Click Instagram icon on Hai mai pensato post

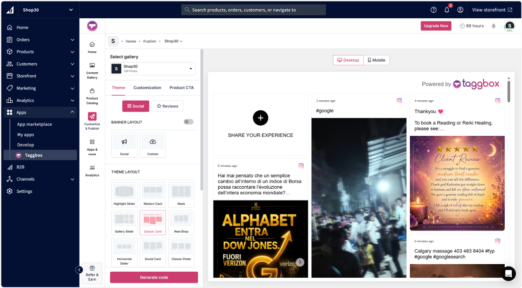[301, 166]
